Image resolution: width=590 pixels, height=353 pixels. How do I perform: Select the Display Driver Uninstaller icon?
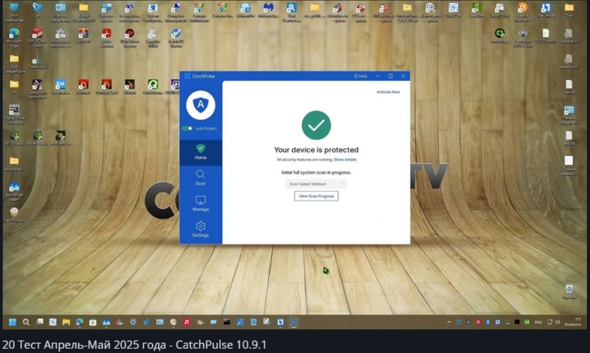coord(14,114)
